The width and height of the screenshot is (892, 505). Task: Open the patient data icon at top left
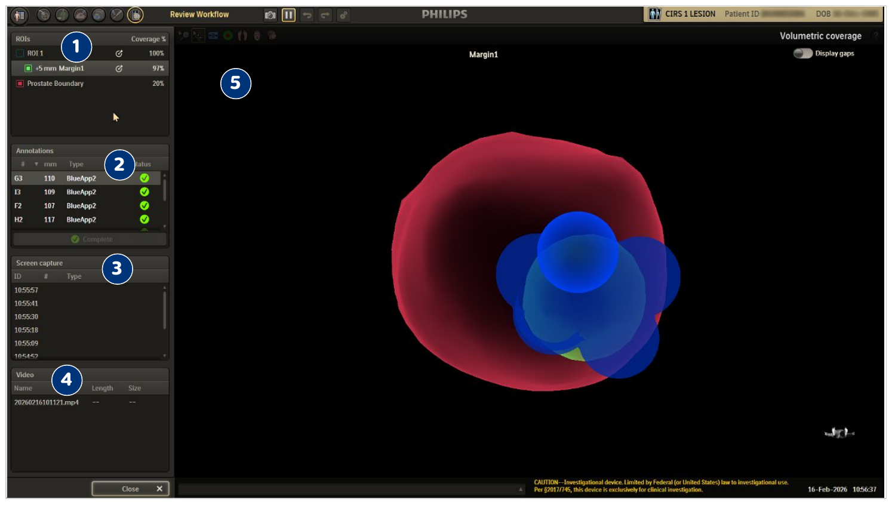[19, 15]
